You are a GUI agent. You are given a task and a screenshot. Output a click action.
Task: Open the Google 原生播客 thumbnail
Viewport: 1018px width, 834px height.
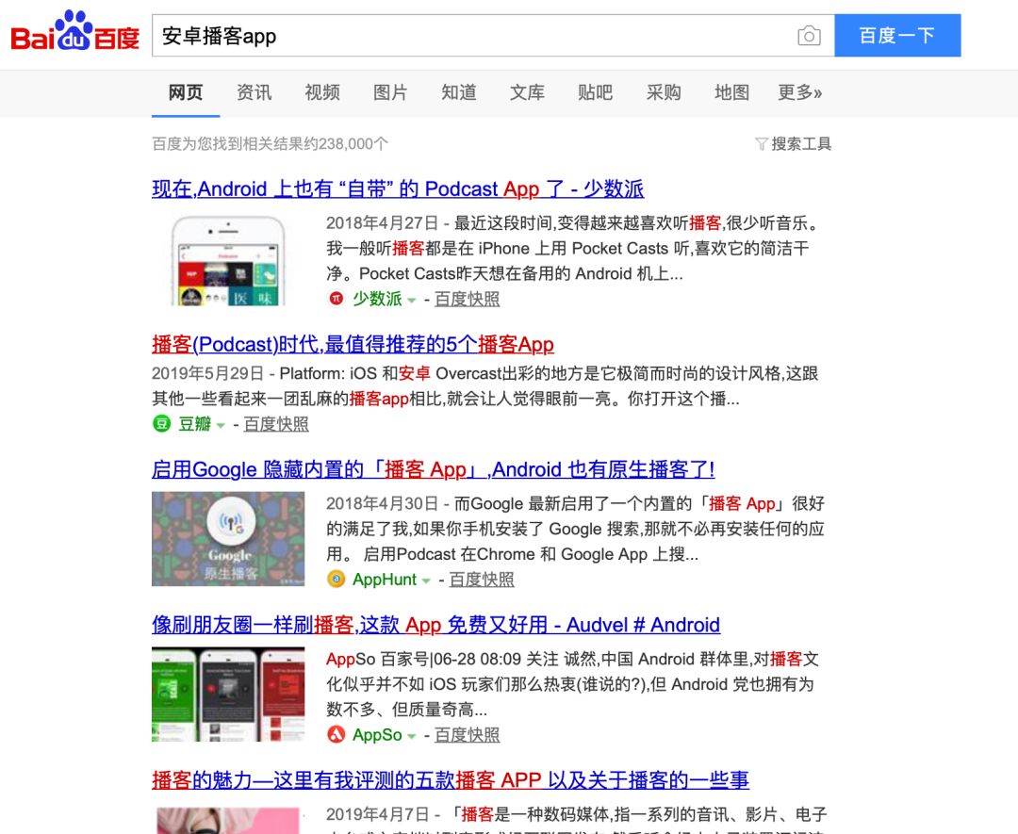click(x=228, y=539)
